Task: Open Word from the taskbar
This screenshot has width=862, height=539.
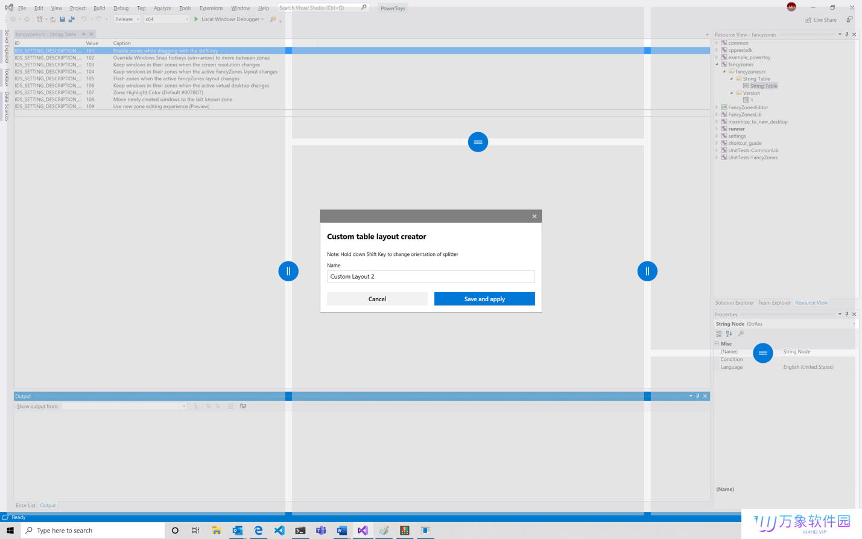Action: 342,531
